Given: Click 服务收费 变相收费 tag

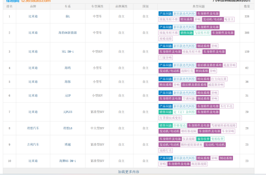Looking at the screenshot, I should 210,139.
